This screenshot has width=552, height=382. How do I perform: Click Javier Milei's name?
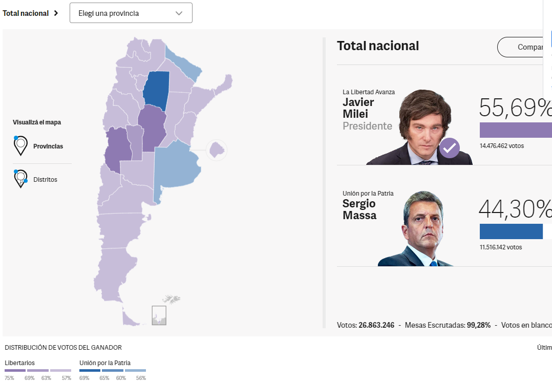pyautogui.click(x=358, y=108)
